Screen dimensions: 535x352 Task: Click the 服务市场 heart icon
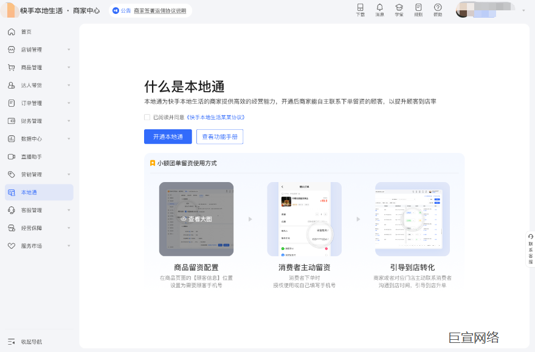pyautogui.click(x=12, y=246)
